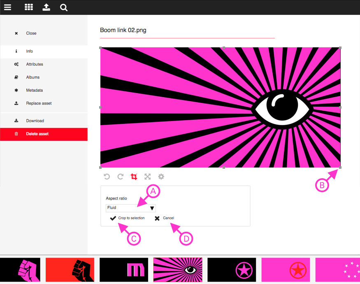Image resolution: width=360 pixels, height=284 pixels.
Task: Click the Cancel crop button
Action: coord(169,218)
